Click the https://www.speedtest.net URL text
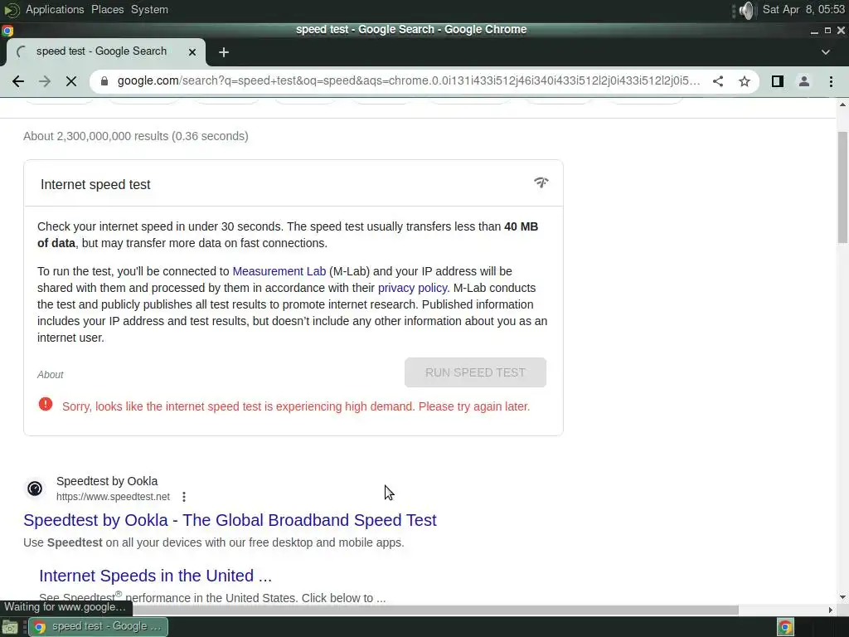 (x=113, y=497)
